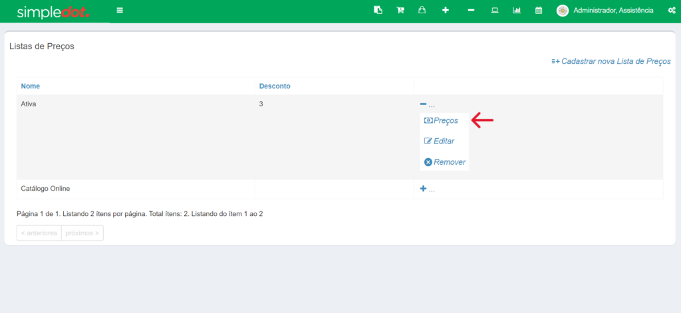The height and width of the screenshot is (313, 681).
Task: Click the simpledot logo
Action: 53,12
